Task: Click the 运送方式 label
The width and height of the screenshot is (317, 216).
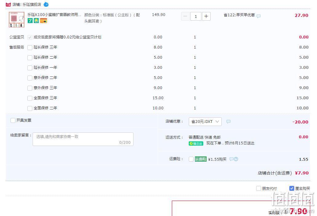Action: pos(174,137)
